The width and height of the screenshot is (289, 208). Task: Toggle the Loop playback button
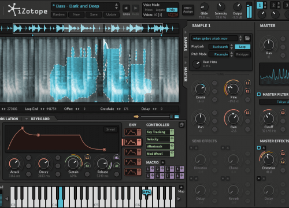[x=242, y=47]
